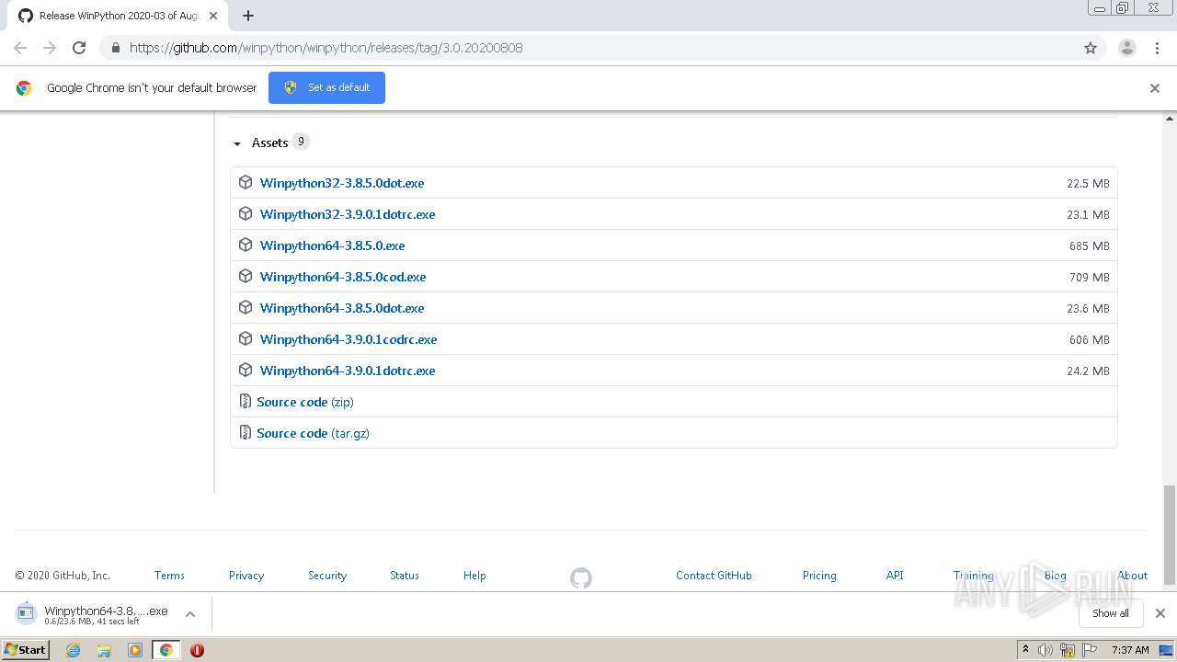Image resolution: width=1177 pixels, height=662 pixels.
Task: Click the 7:37 AM taskbar clock
Action: pyautogui.click(x=1130, y=650)
